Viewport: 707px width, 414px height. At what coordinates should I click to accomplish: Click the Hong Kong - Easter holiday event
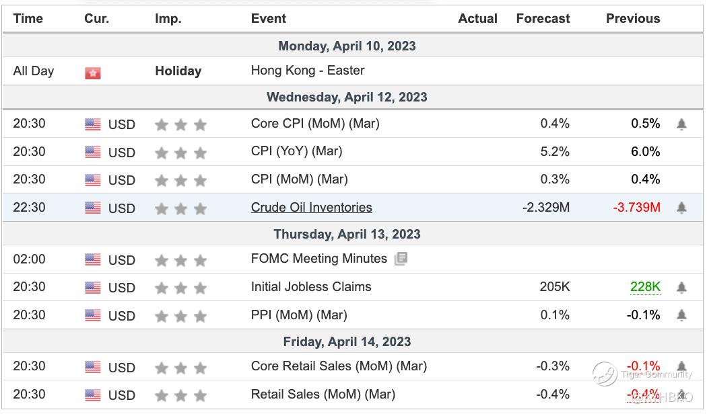tap(308, 71)
